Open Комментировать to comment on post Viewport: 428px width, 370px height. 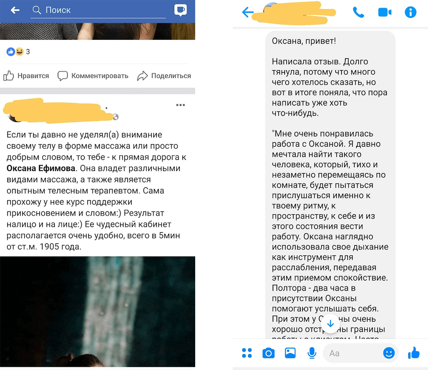pos(93,76)
